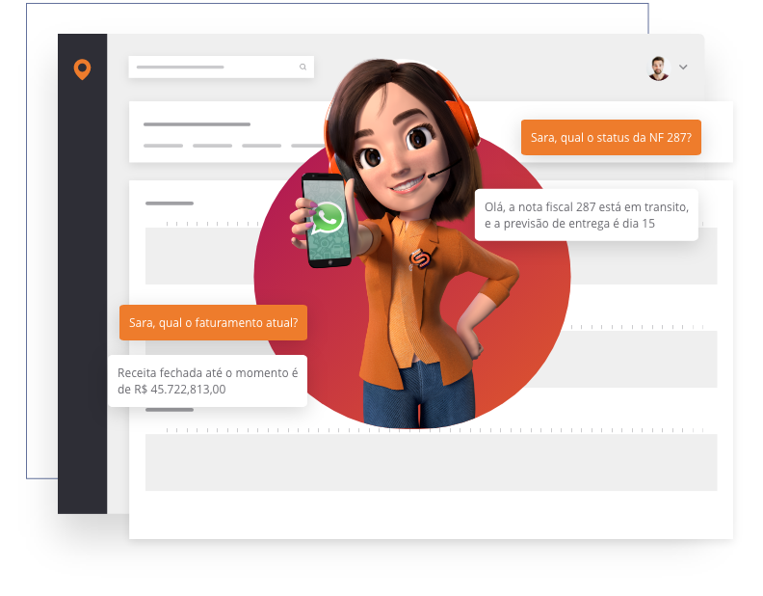Click the WhatsApp icon on the phone
This screenshot has width=763, height=596.
point(327,219)
